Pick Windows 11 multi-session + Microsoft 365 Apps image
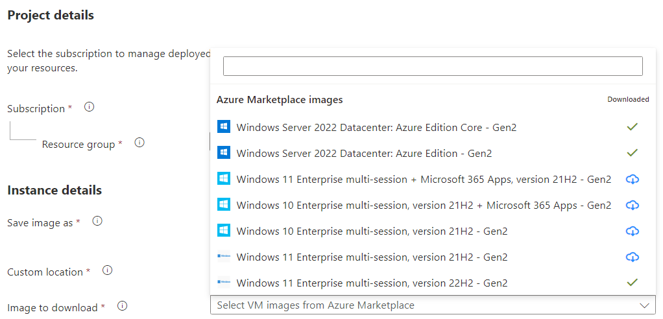 click(x=424, y=180)
